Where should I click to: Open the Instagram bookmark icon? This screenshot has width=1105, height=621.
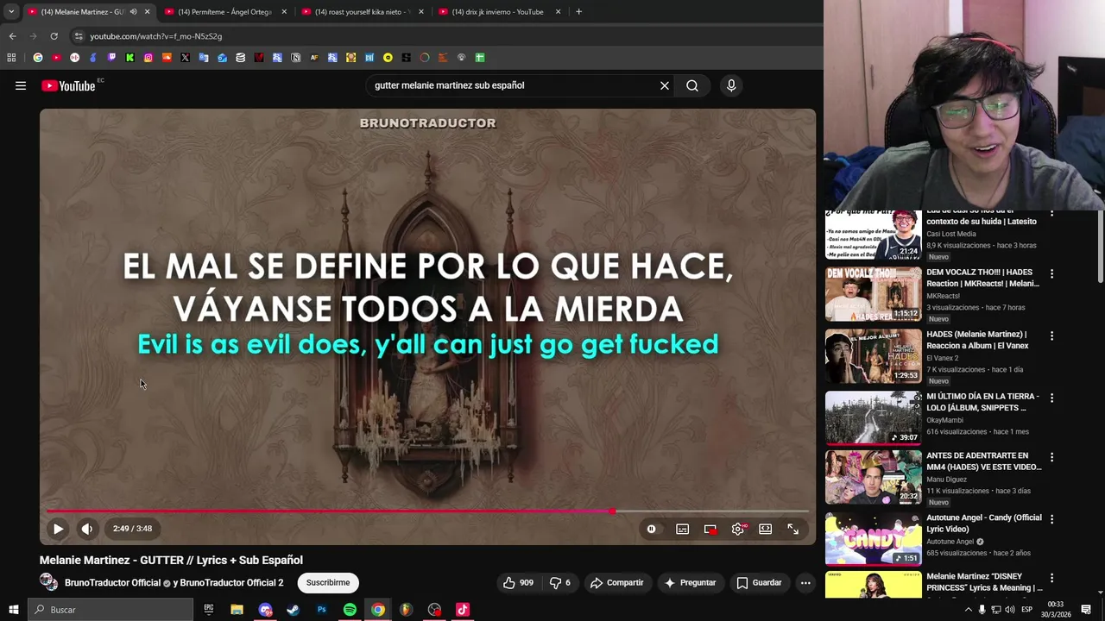point(148,58)
